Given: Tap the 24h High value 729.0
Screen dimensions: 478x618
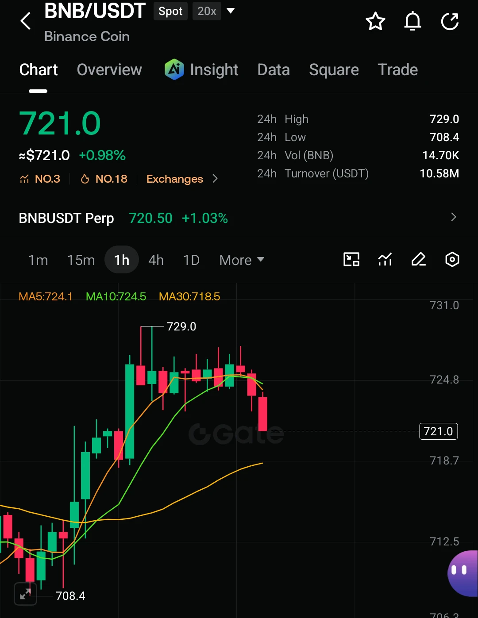Looking at the screenshot, I should (x=444, y=119).
